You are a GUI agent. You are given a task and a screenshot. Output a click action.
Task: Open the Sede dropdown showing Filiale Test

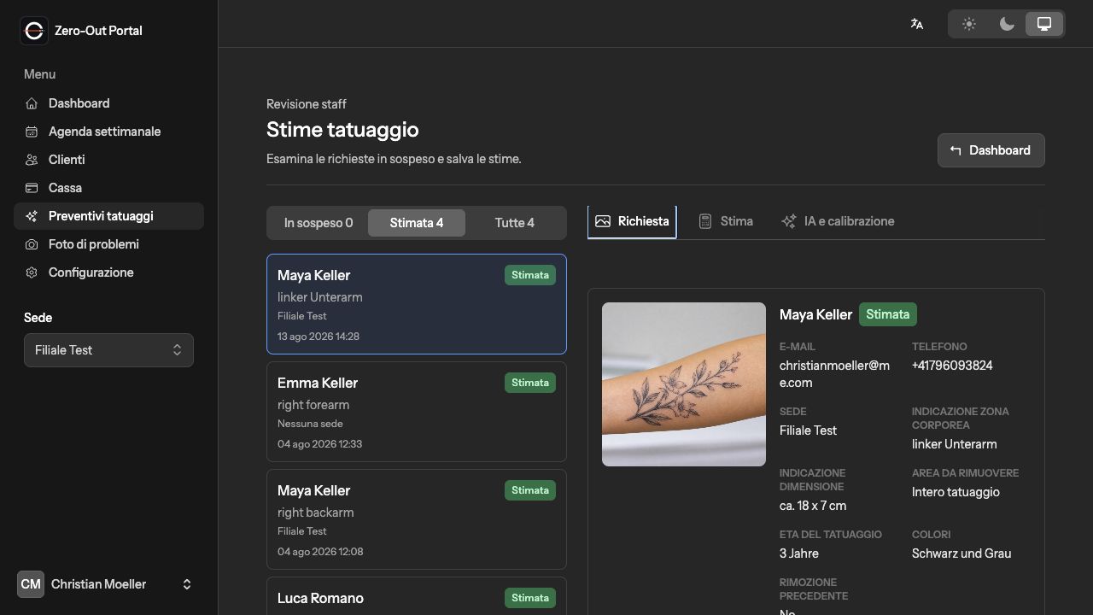click(108, 350)
